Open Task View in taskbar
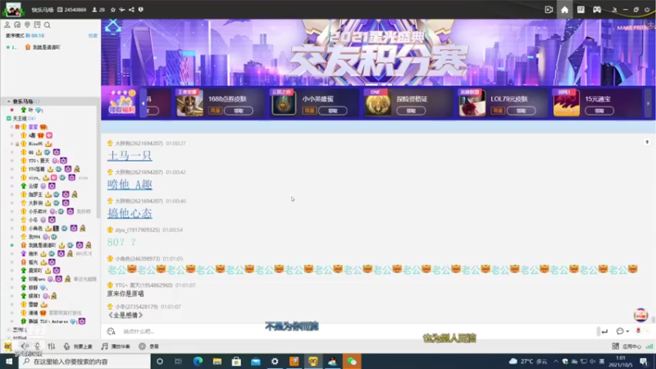The width and height of the screenshot is (656, 369). (x=178, y=361)
